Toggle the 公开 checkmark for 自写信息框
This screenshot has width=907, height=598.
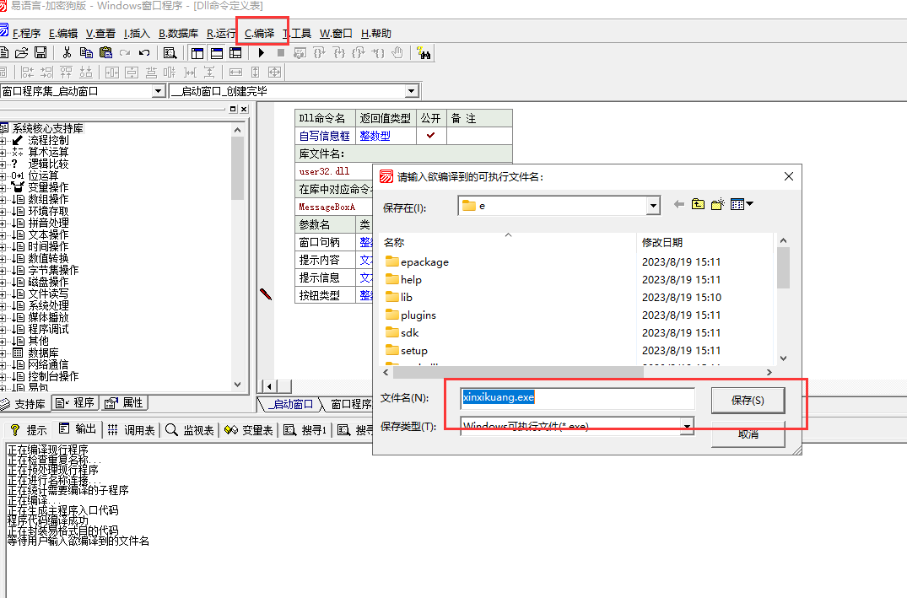click(430, 135)
